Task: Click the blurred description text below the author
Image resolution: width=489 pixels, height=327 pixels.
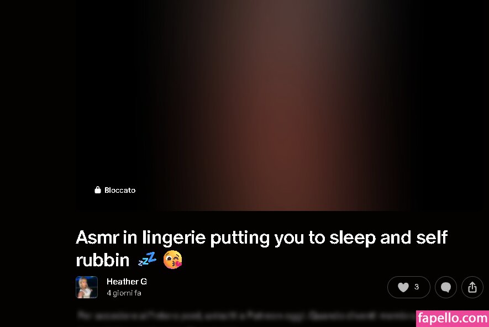Action: [246, 315]
